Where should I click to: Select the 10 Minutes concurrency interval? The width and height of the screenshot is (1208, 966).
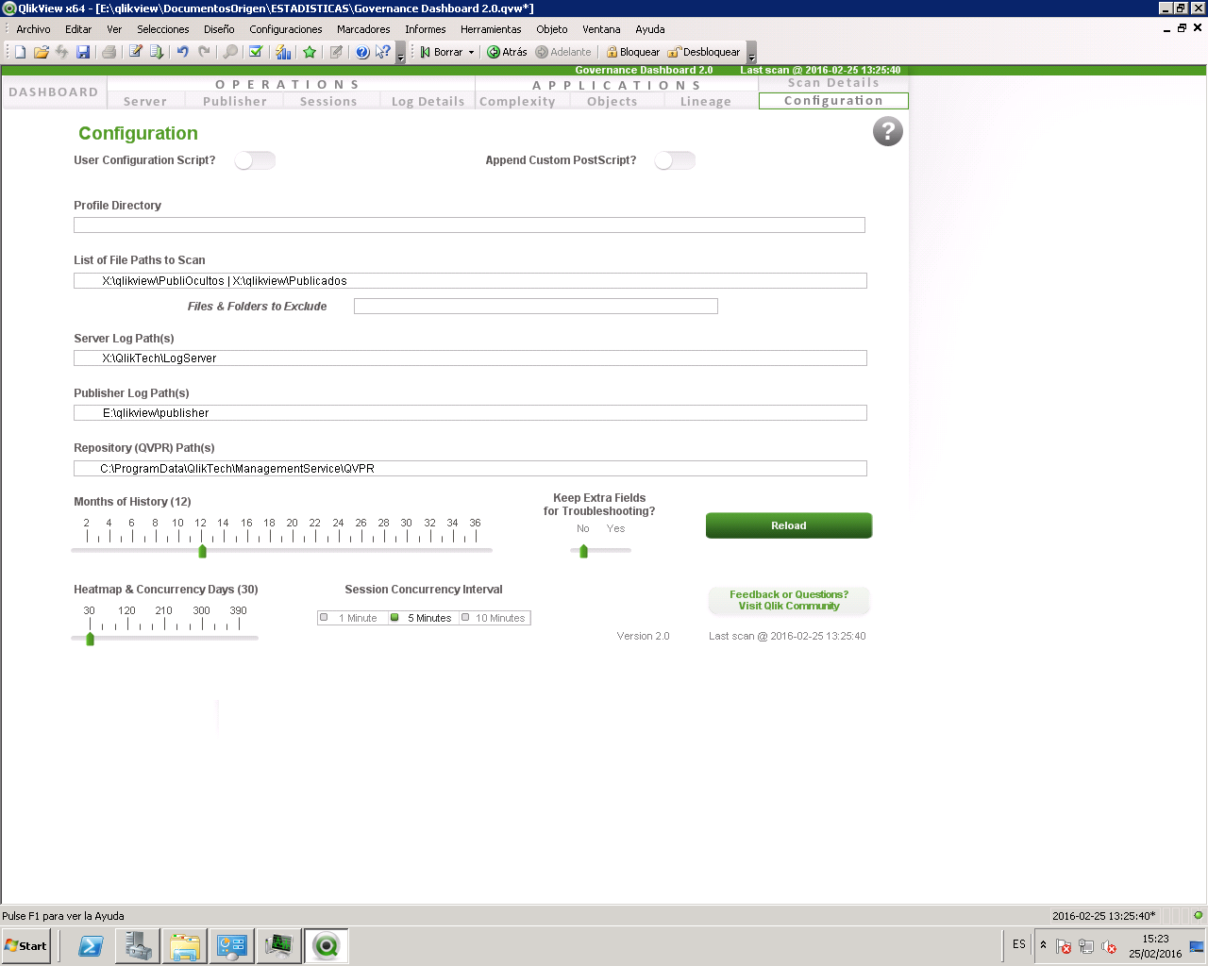click(x=495, y=618)
